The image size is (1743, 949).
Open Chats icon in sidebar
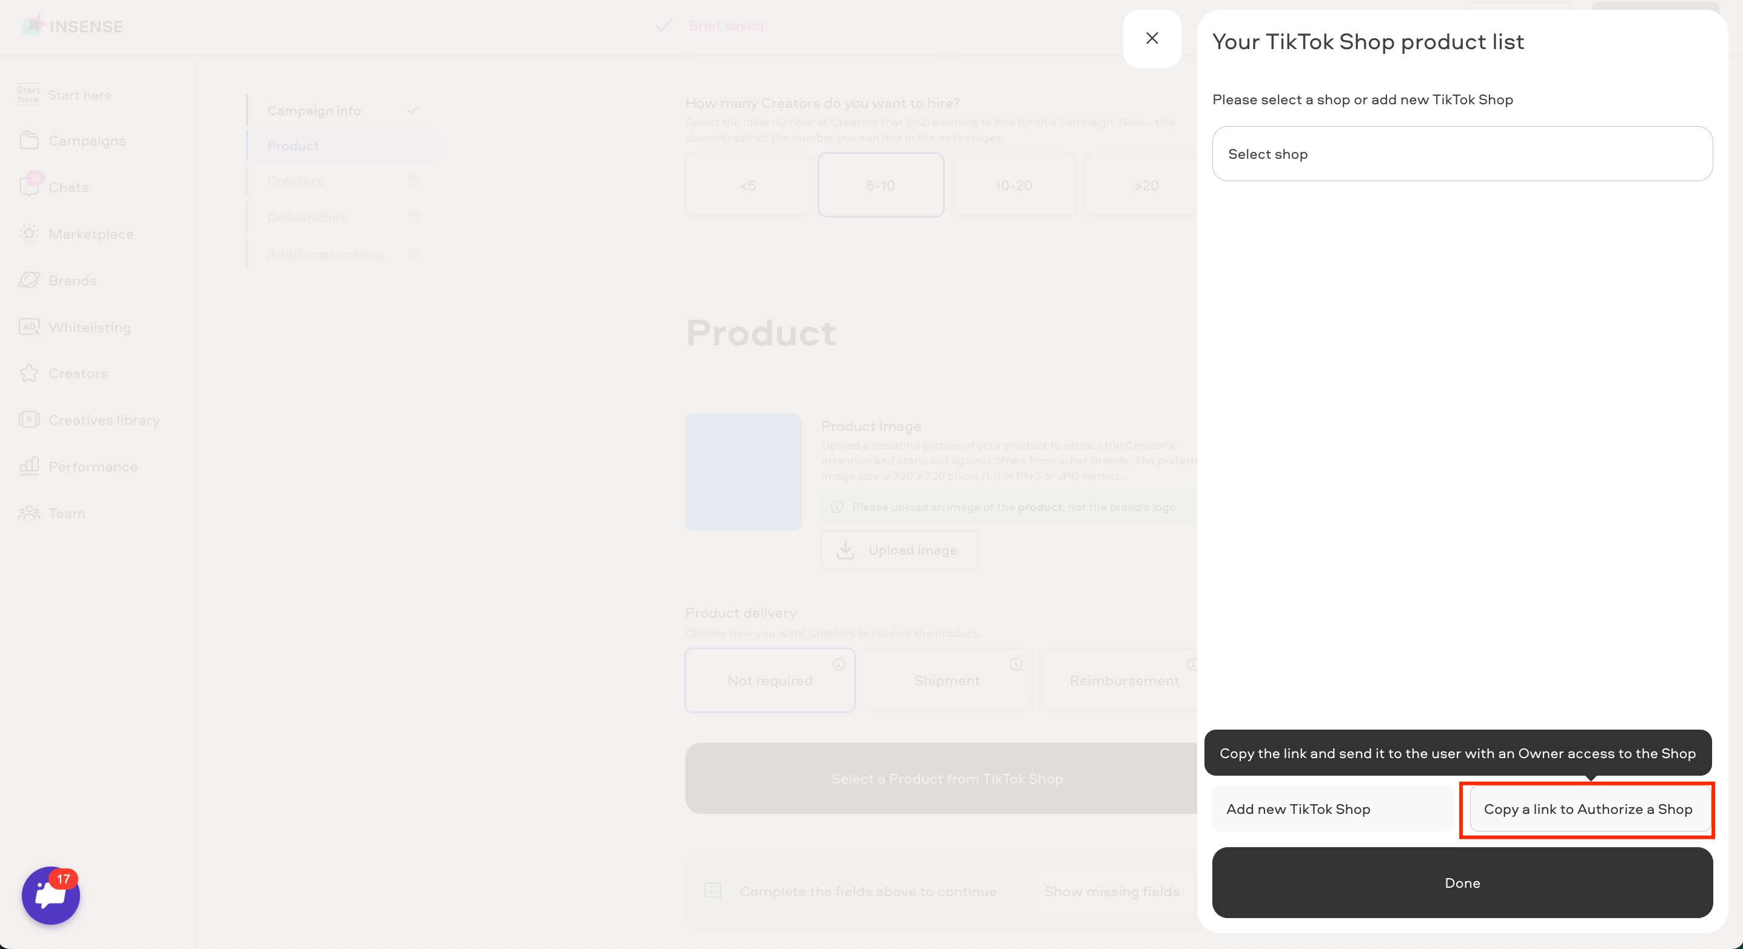(x=29, y=187)
